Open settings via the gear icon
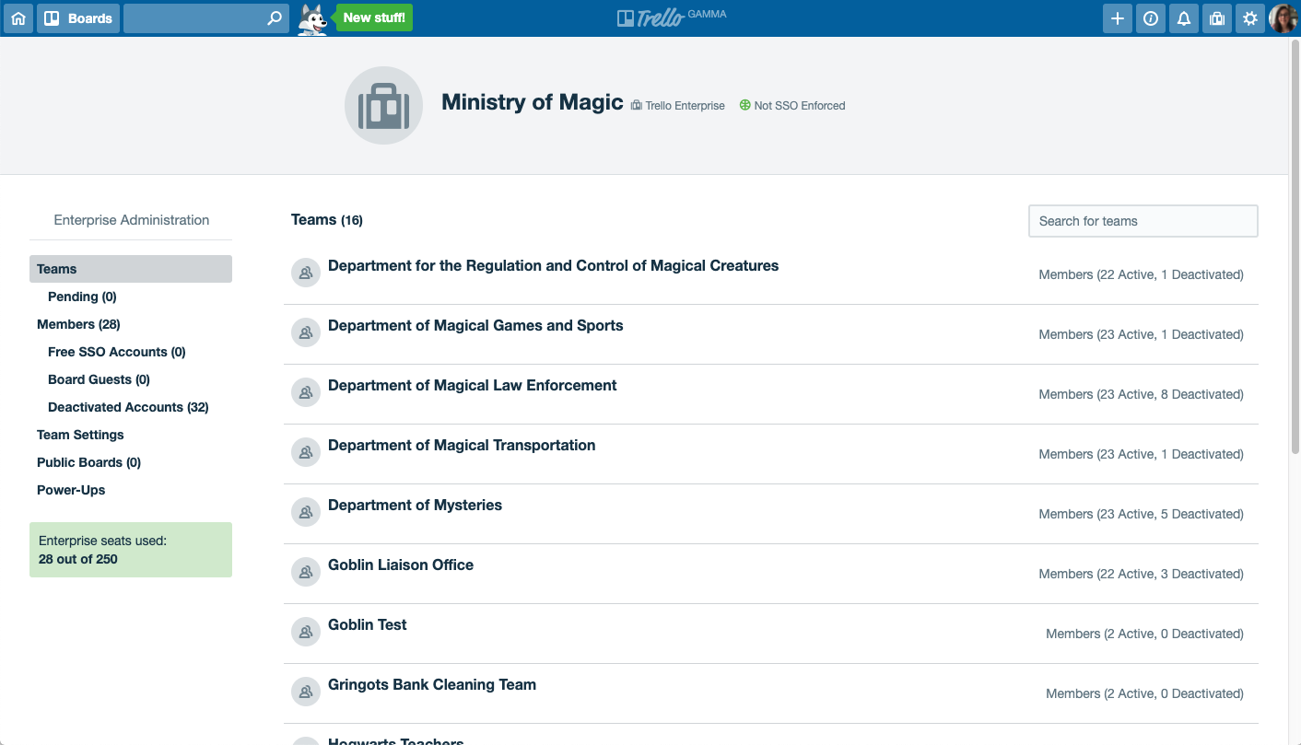This screenshot has width=1301, height=745. [x=1249, y=17]
